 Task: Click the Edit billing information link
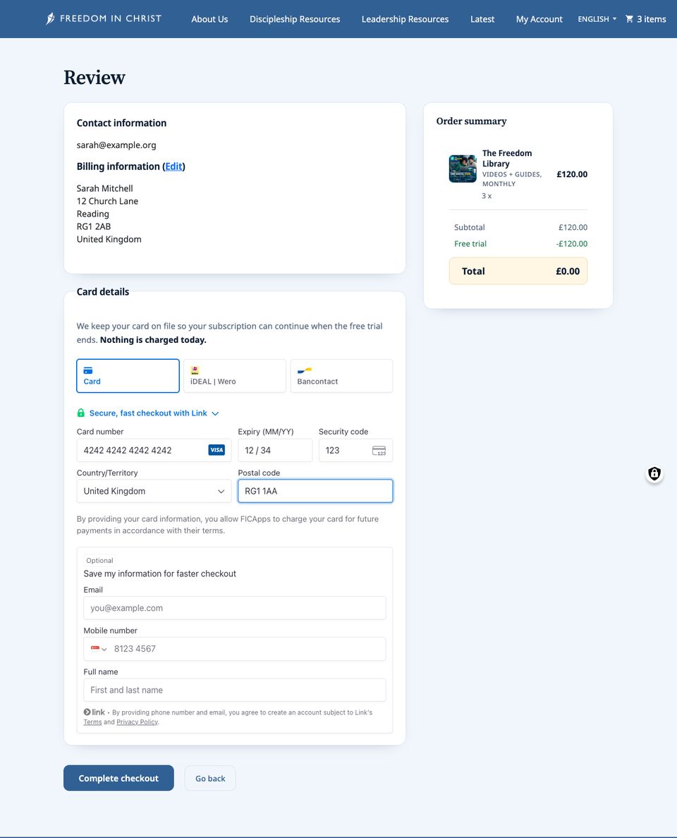pyautogui.click(x=173, y=166)
